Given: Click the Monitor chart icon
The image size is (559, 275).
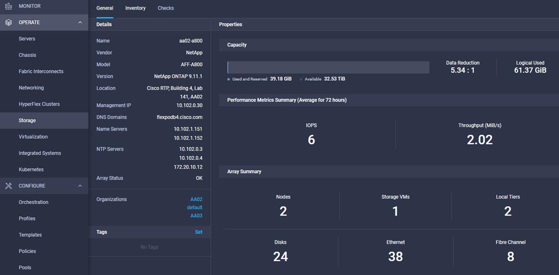Looking at the screenshot, I should 9,6.
